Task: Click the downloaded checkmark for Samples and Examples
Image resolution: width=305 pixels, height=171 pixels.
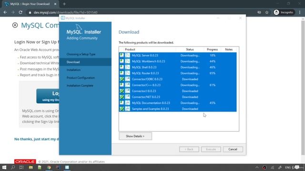Action: (122, 109)
